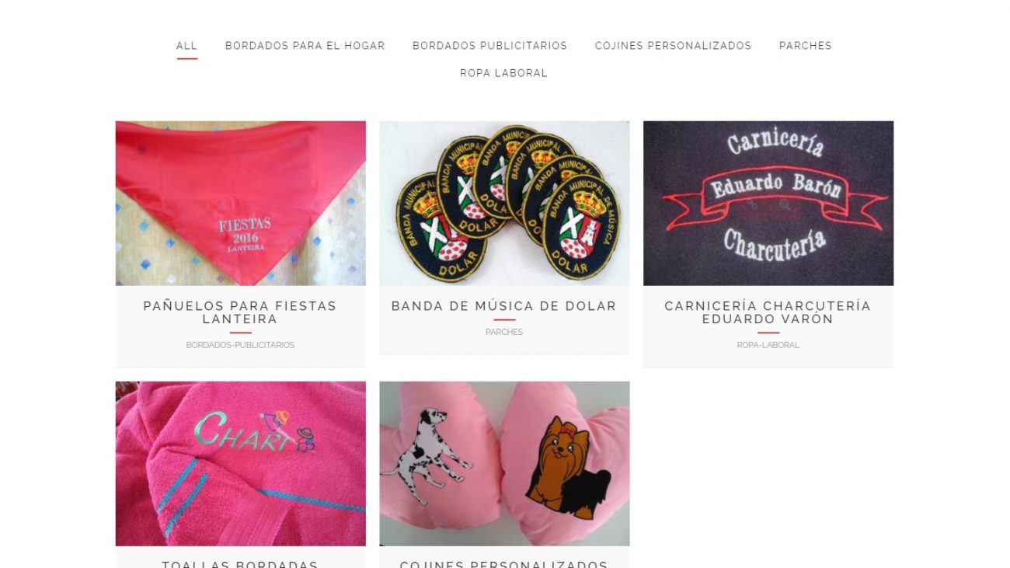View the Banda Municipal patches image
Screen dimensions: 1010x568
(504, 204)
